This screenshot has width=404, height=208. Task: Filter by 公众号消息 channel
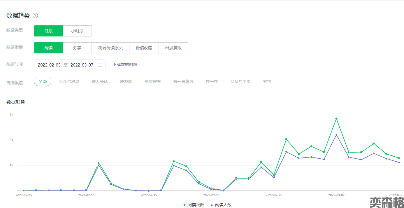coord(69,81)
